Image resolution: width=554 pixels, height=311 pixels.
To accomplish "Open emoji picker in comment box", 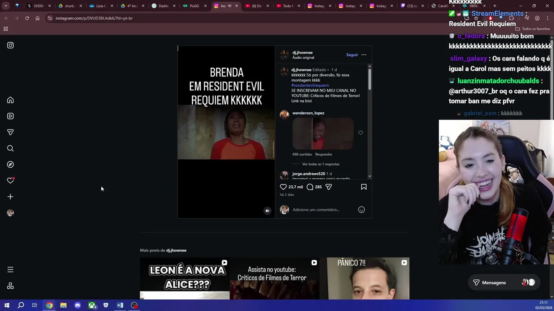I will click(361, 210).
